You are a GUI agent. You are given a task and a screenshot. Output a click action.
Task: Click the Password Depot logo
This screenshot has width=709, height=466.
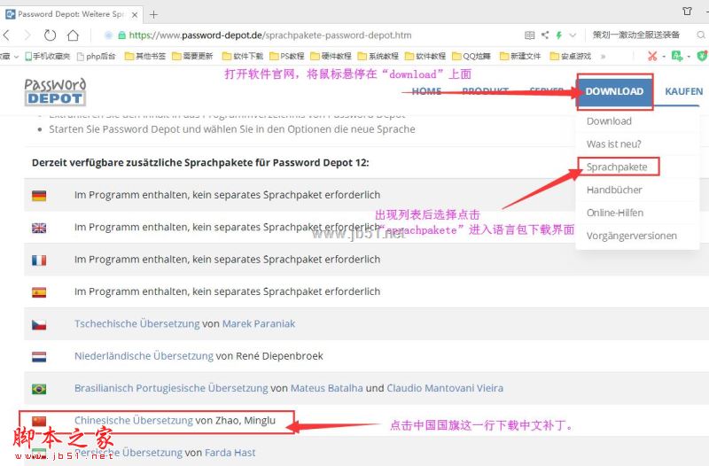[x=55, y=91]
